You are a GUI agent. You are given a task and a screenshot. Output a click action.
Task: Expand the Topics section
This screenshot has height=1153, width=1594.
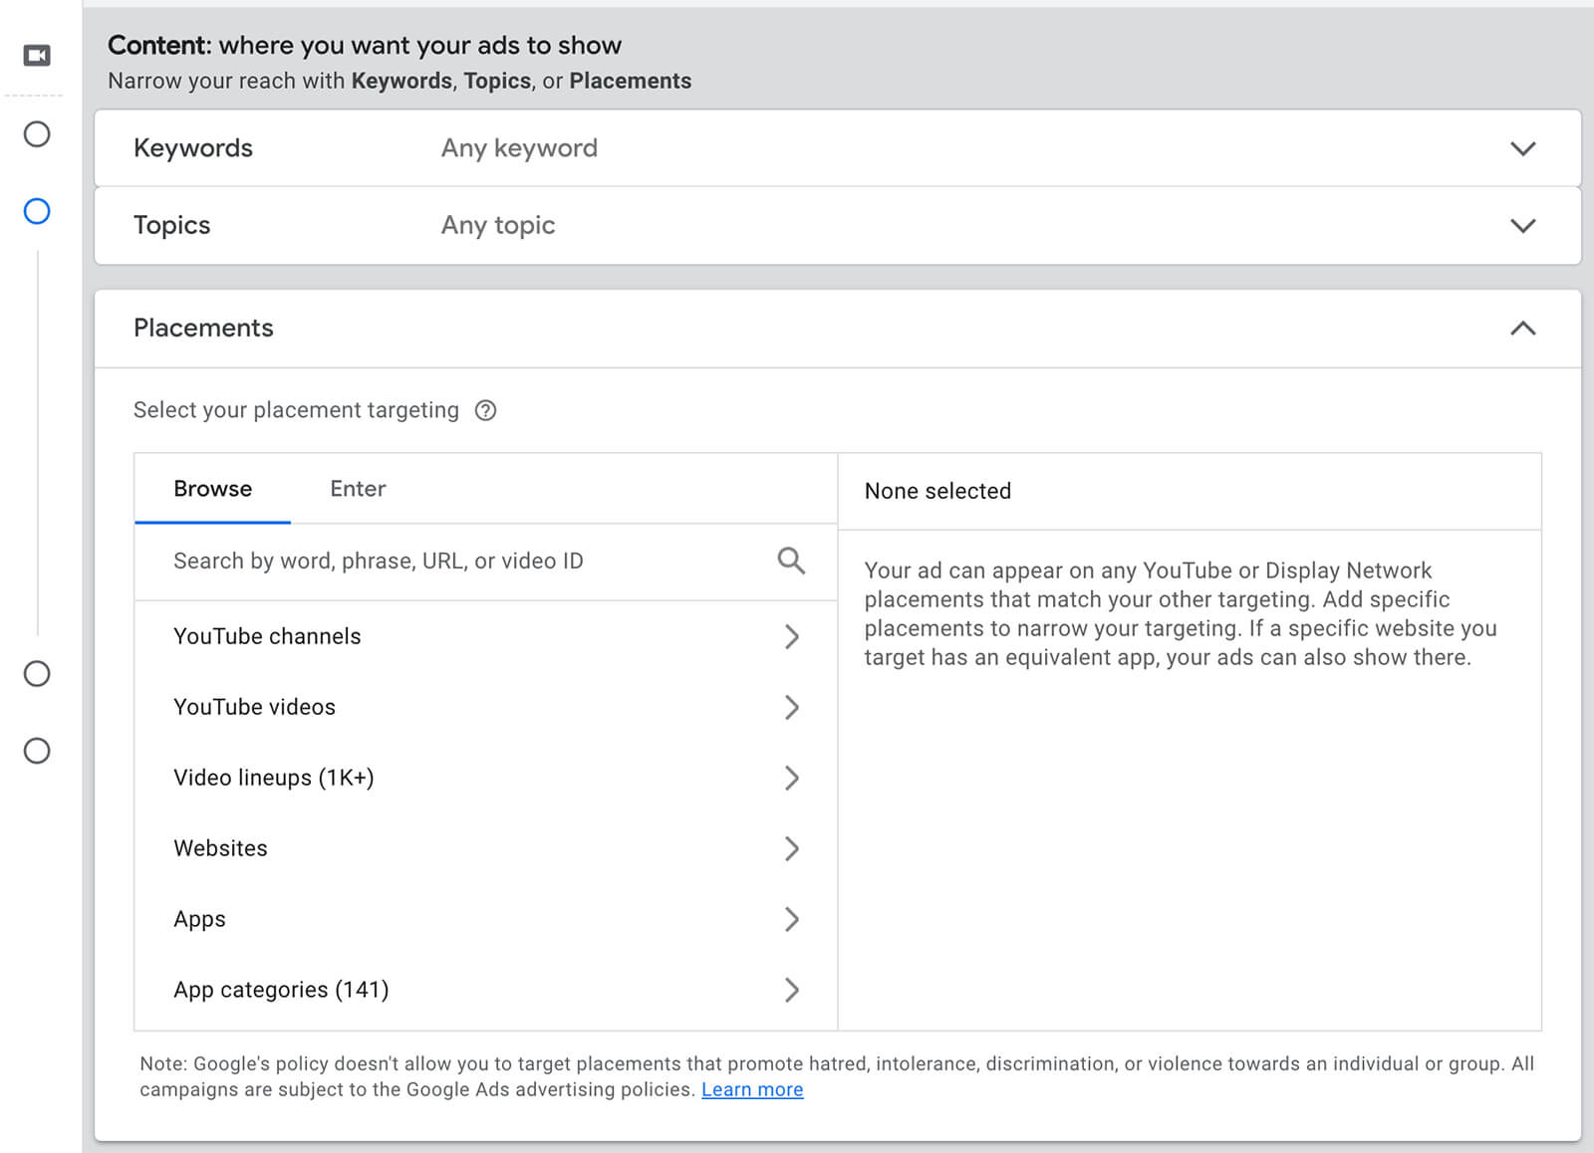(x=1522, y=226)
